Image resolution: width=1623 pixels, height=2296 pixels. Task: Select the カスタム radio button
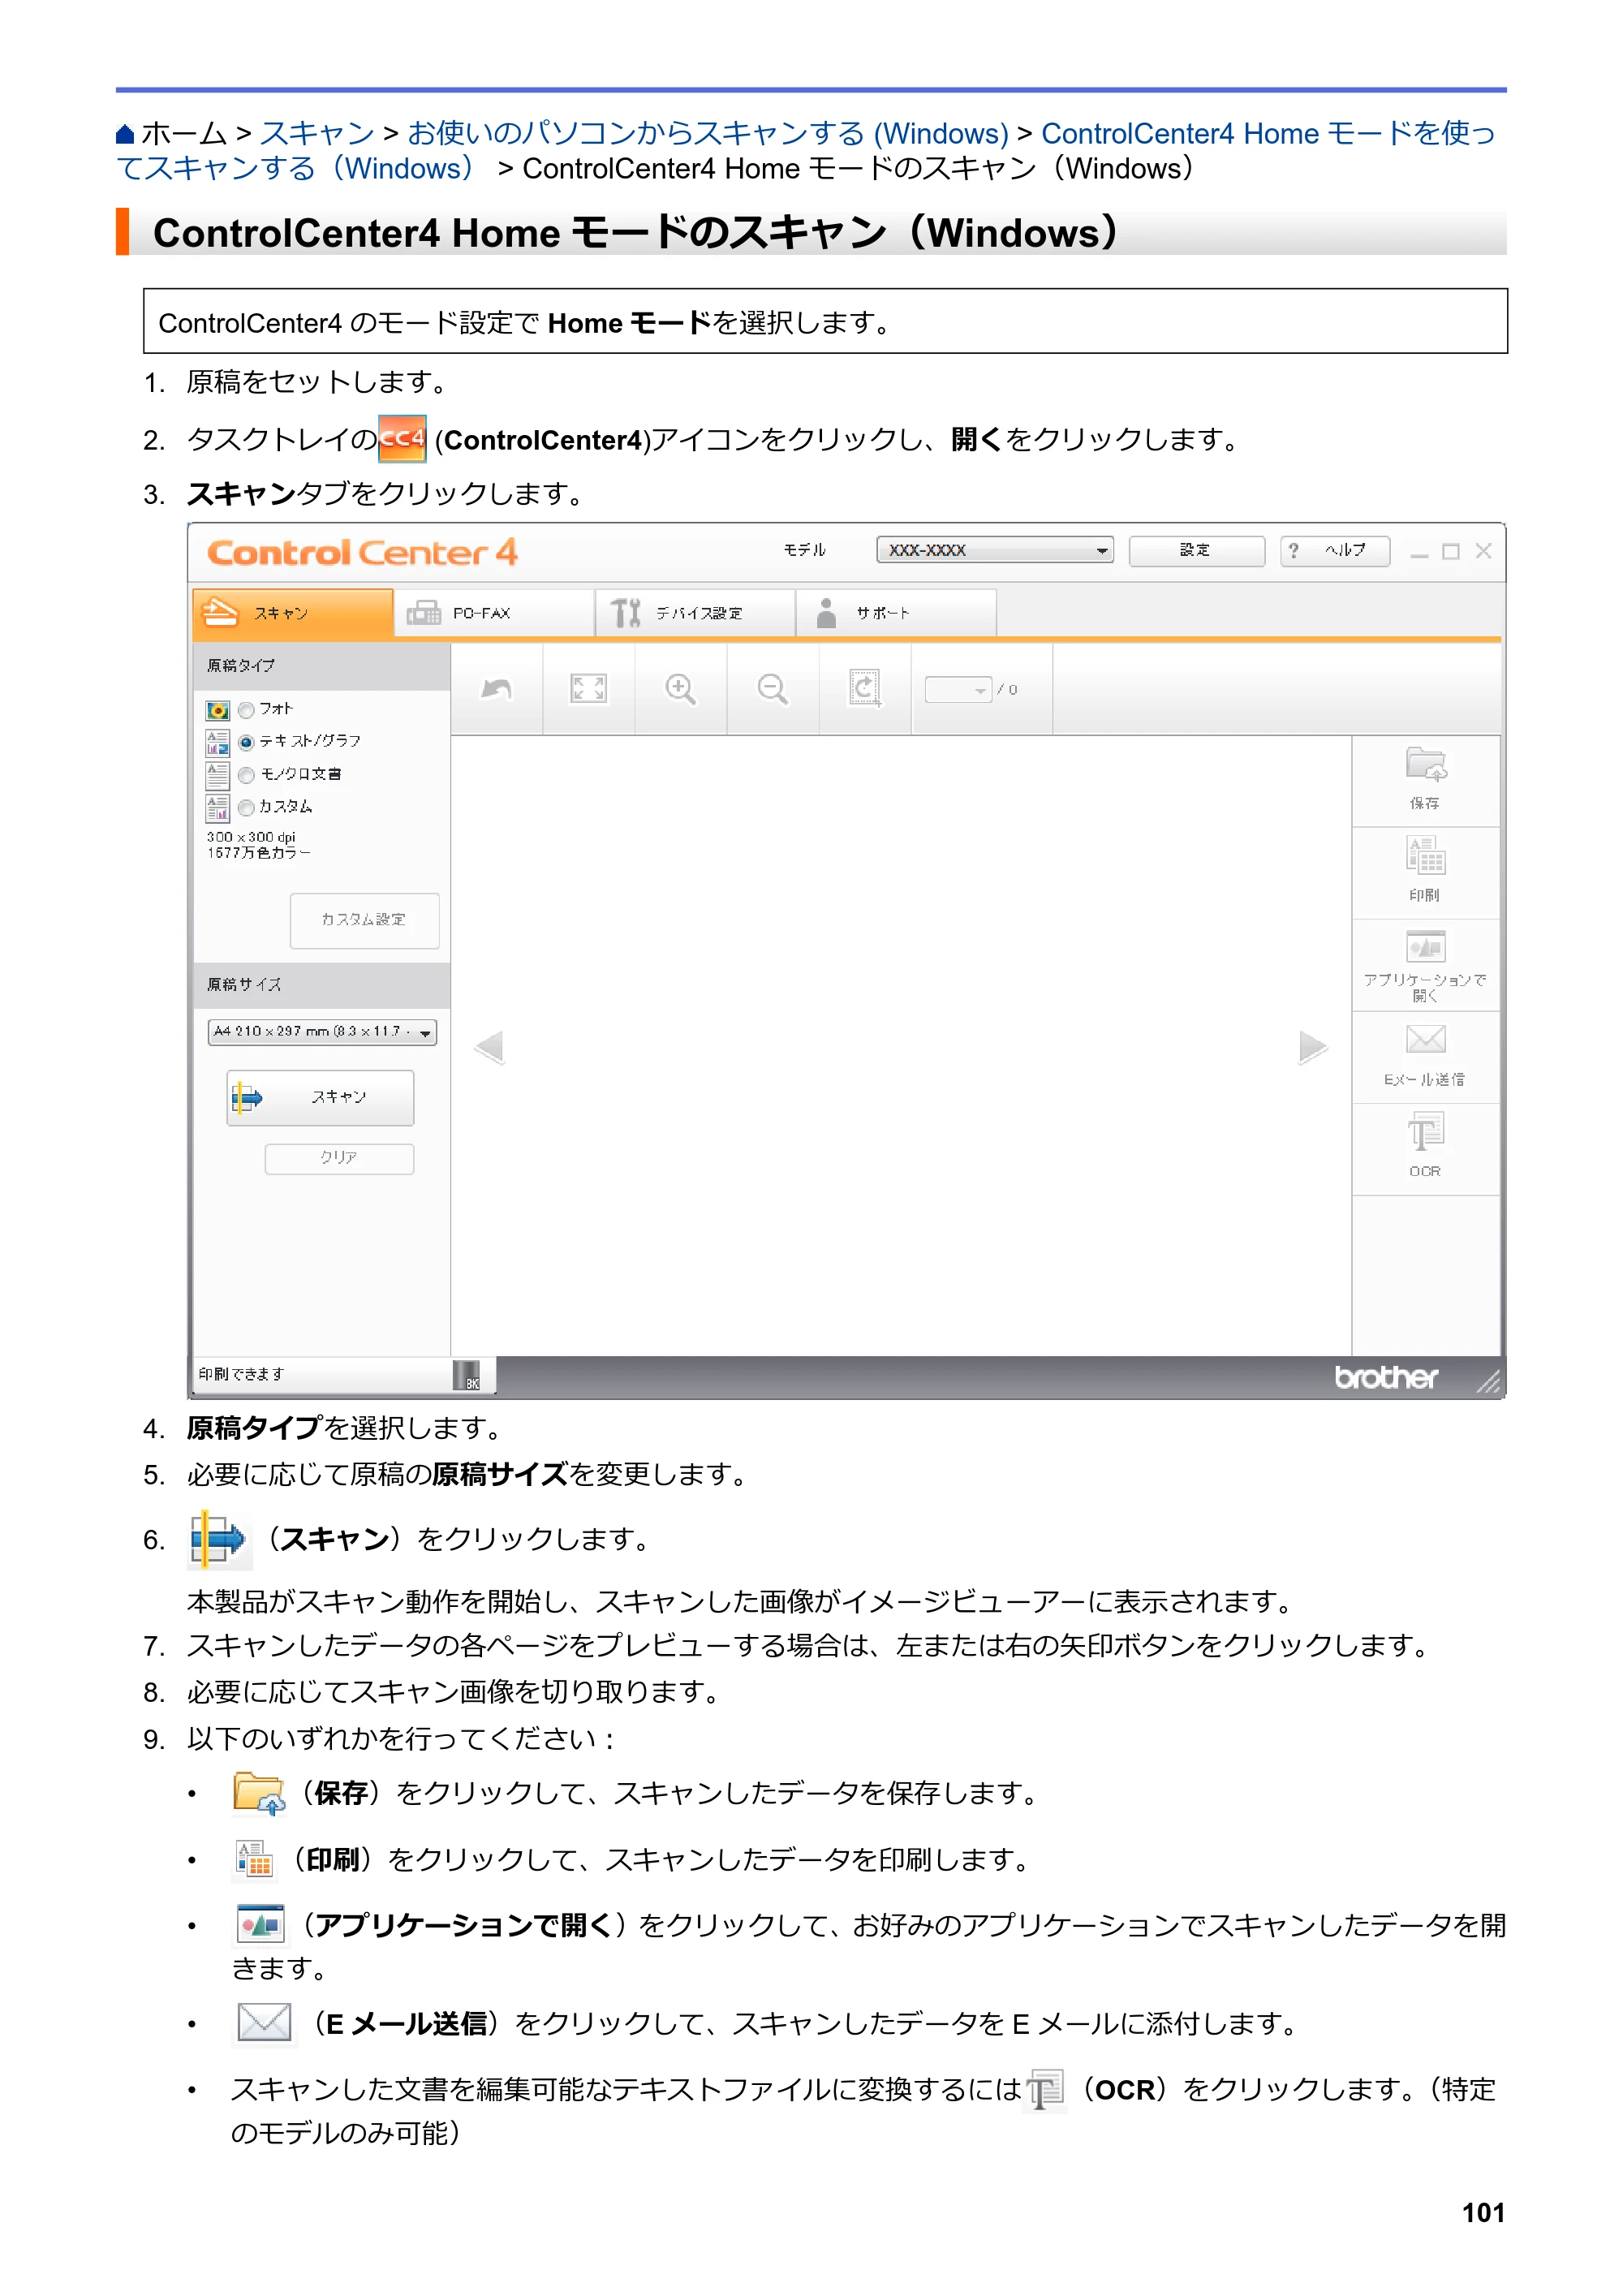(246, 808)
